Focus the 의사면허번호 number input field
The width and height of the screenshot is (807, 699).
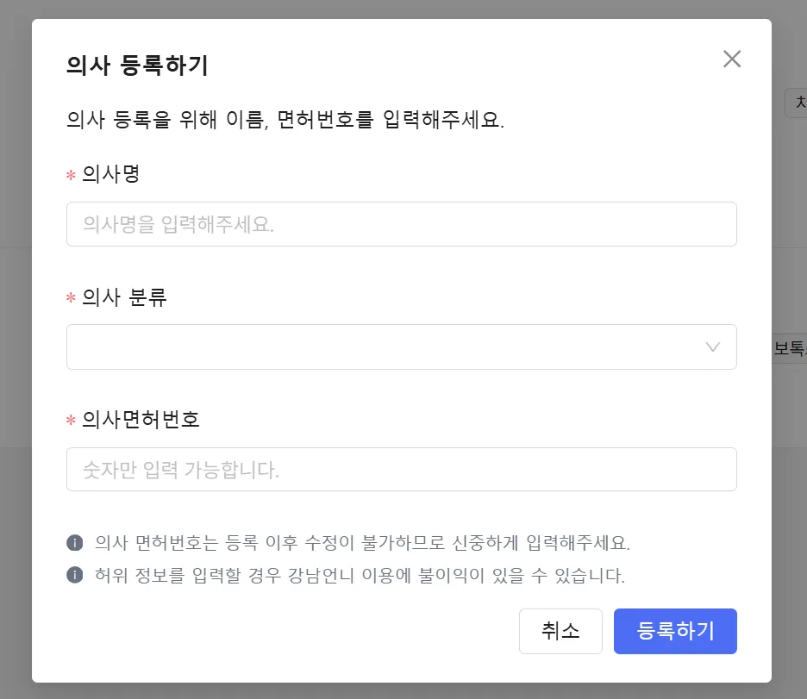pos(401,470)
